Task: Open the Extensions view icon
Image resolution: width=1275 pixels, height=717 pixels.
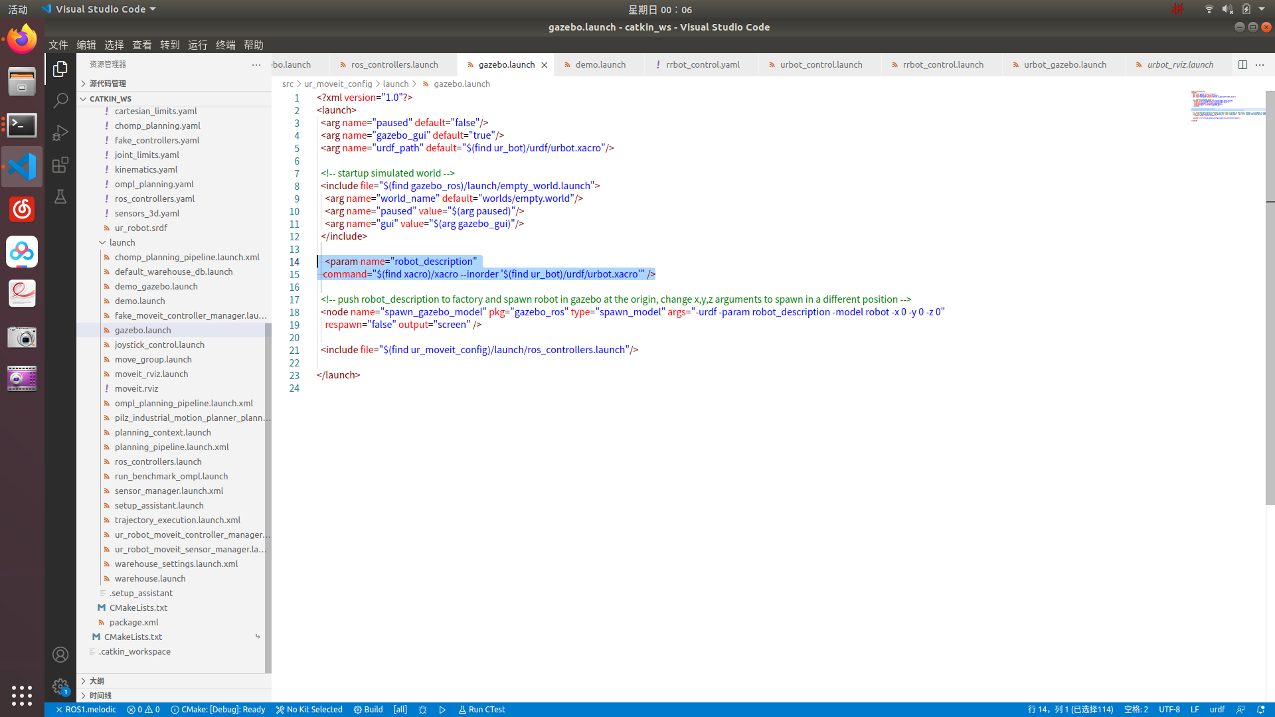Action: pyautogui.click(x=60, y=165)
